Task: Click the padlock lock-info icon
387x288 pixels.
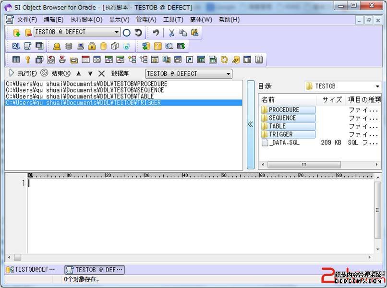Action: (92, 46)
